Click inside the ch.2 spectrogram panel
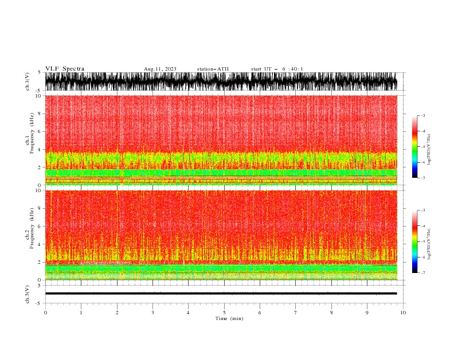454x351 pixels. tap(221, 235)
